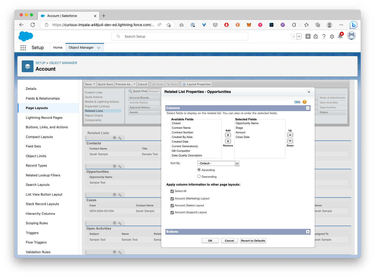
Task: Open the user profile avatar
Action: click(351, 36)
